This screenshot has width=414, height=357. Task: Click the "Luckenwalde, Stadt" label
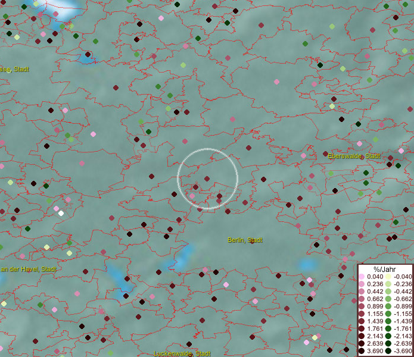click(x=182, y=353)
